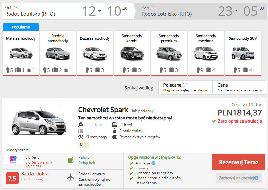Click the Małe samochody car thumbnail
Image resolution: width=268 pixels, height=190 pixels.
[21, 53]
